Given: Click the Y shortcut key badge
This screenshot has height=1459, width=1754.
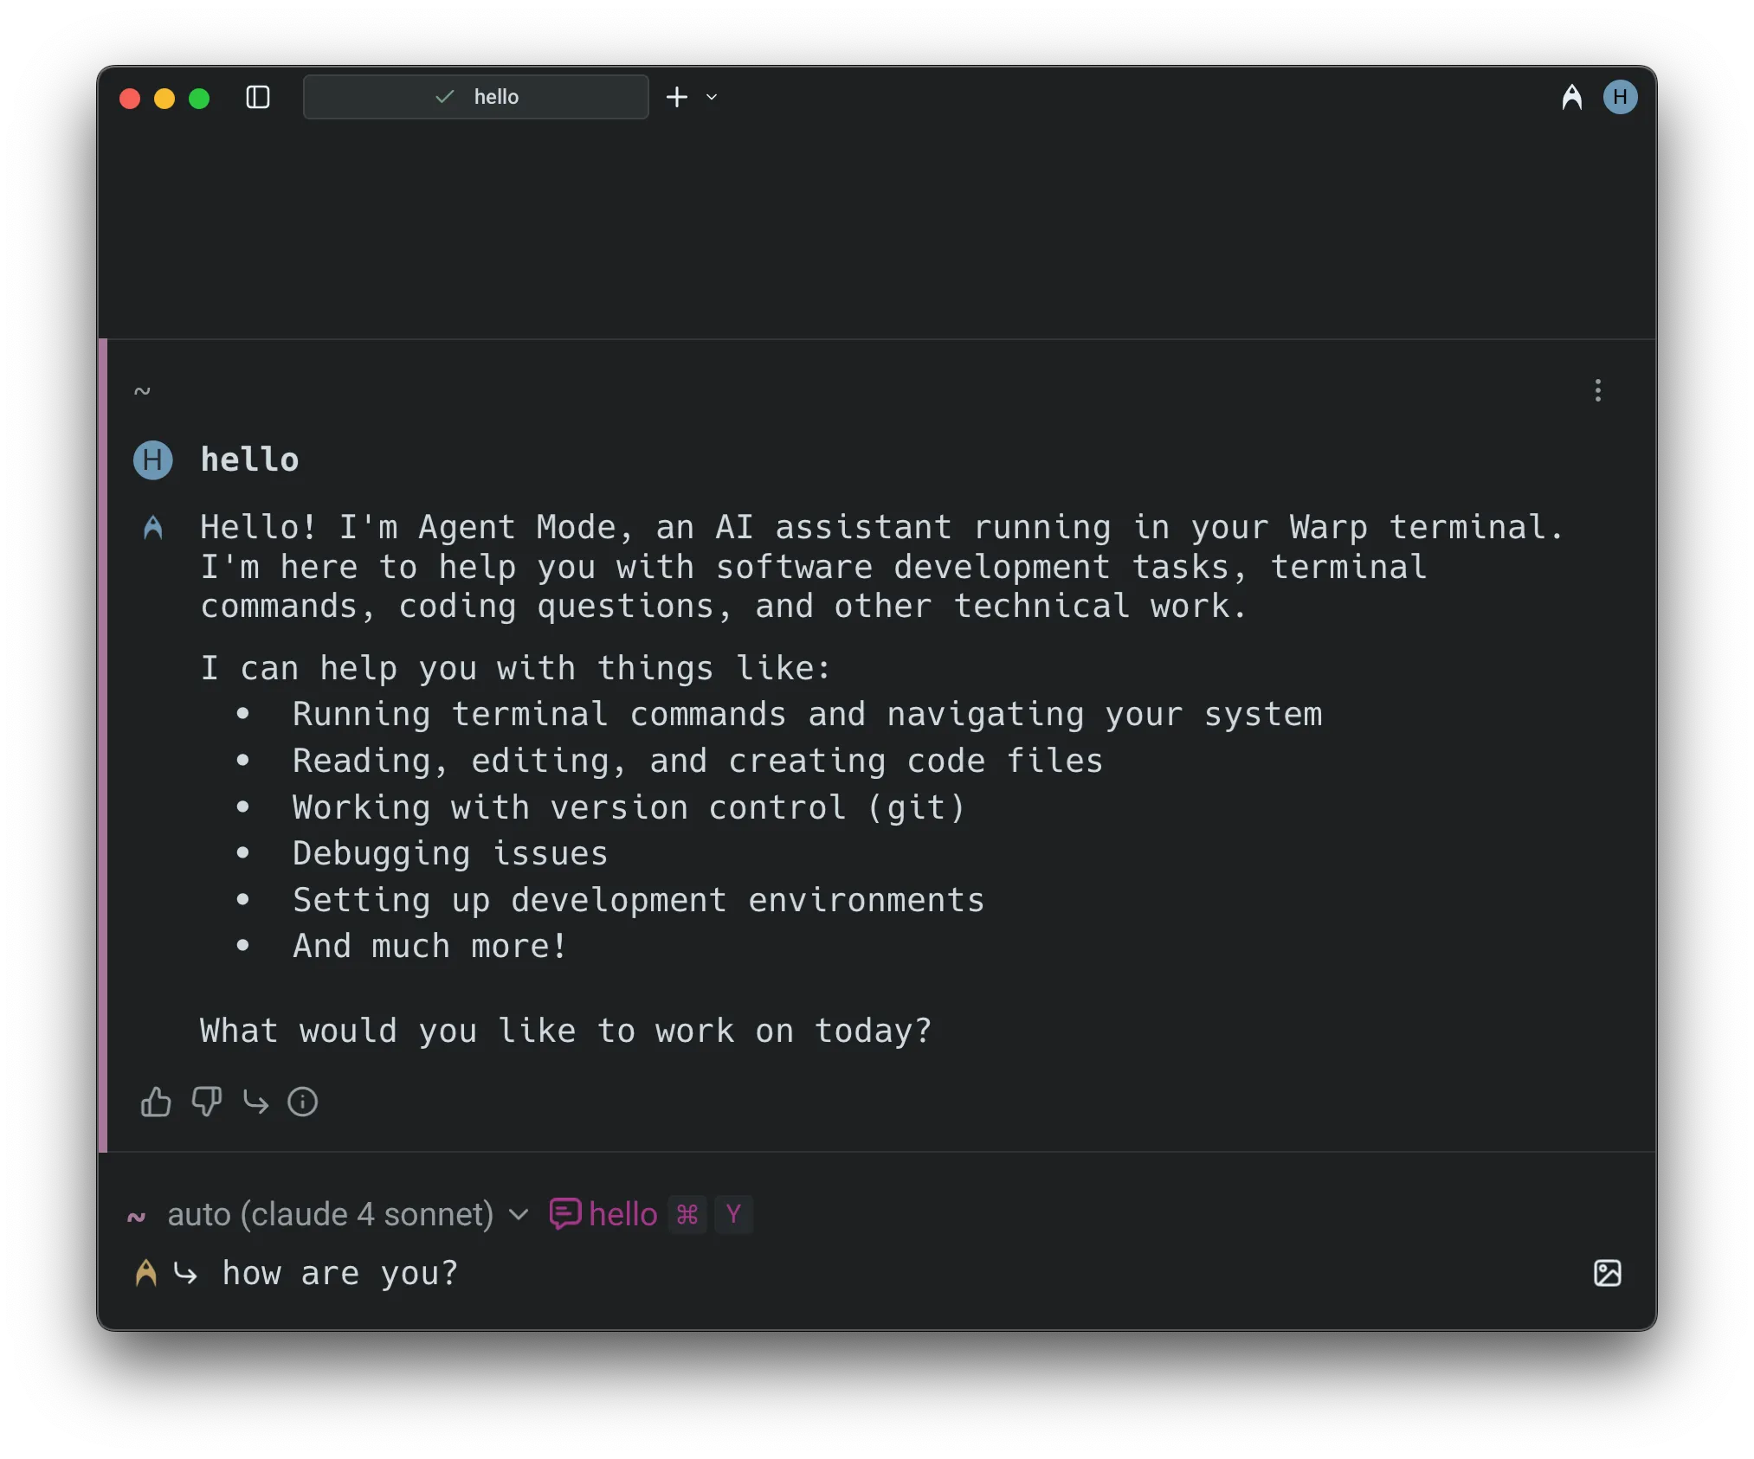Looking at the screenshot, I should (733, 1214).
